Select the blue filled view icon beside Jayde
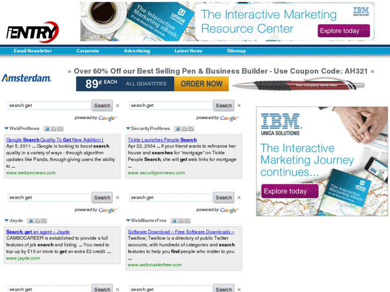Image resolution: width=390 pixels, height=292 pixels. pyautogui.click(x=31, y=221)
